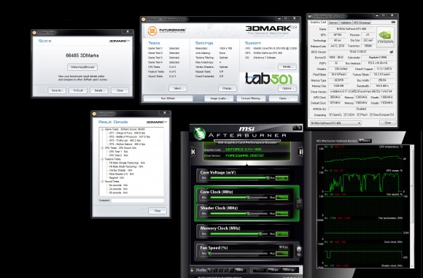Click the GPU-Z title bar icon

[310, 16]
